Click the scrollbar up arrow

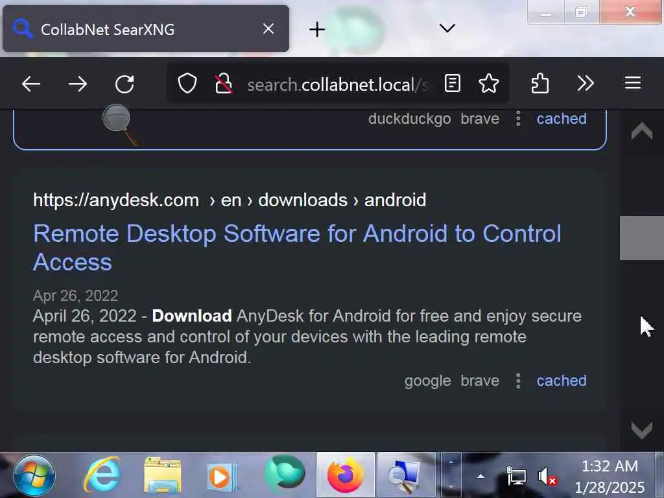[x=641, y=131]
